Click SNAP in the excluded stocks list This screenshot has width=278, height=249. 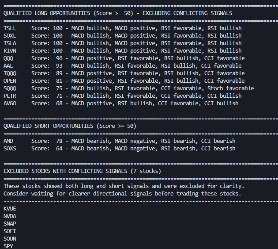(x=10, y=224)
